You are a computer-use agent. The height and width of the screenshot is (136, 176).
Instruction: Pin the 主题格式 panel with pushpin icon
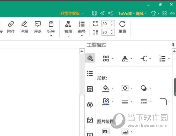(x=173, y=45)
